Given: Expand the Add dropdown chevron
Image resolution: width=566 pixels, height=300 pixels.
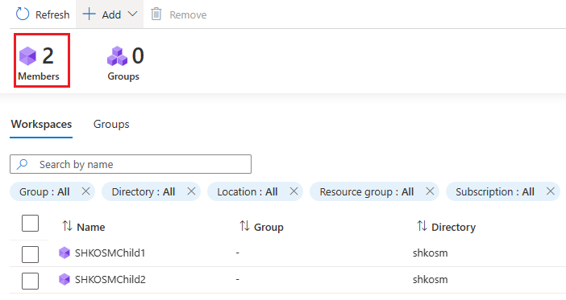Looking at the screenshot, I should tap(132, 14).
